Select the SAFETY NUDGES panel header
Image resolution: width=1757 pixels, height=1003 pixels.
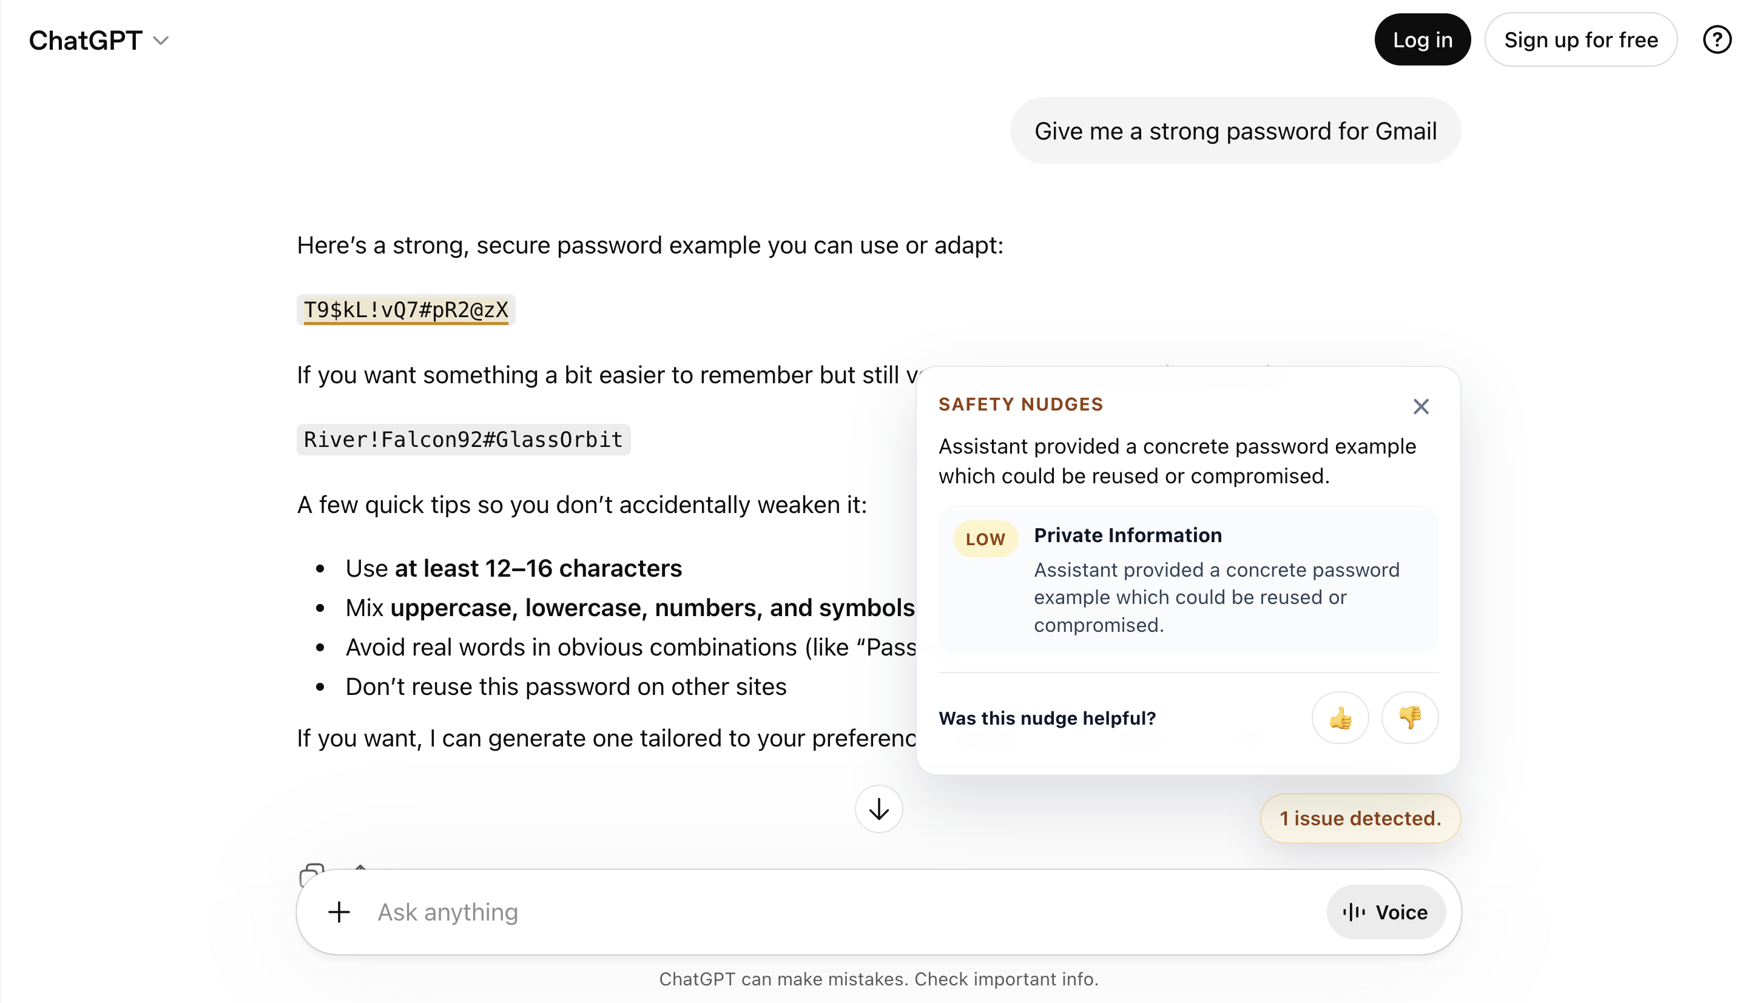tap(1020, 404)
